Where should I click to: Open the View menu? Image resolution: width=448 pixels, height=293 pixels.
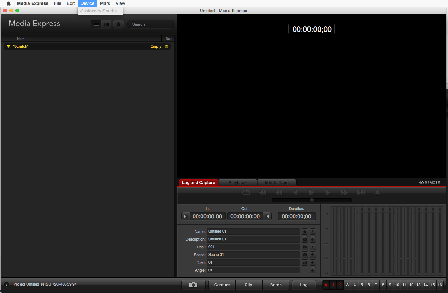point(120,3)
